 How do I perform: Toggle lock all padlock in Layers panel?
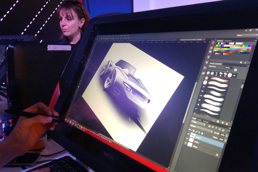[x=202, y=133]
